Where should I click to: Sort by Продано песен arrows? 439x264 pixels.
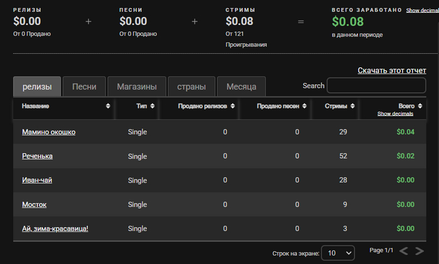pyautogui.click(x=304, y=106)
